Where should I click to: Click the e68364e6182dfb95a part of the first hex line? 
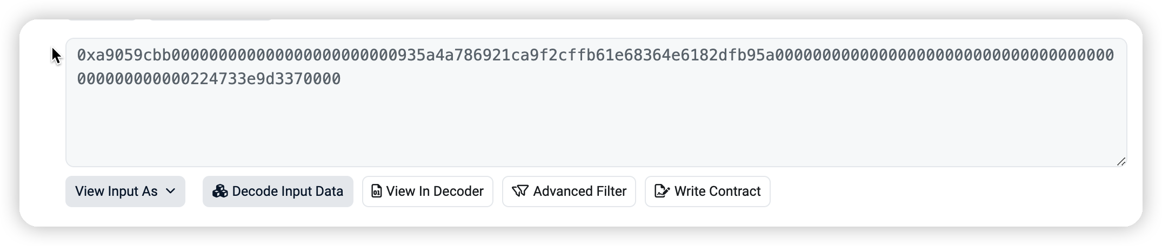(694, 55)
